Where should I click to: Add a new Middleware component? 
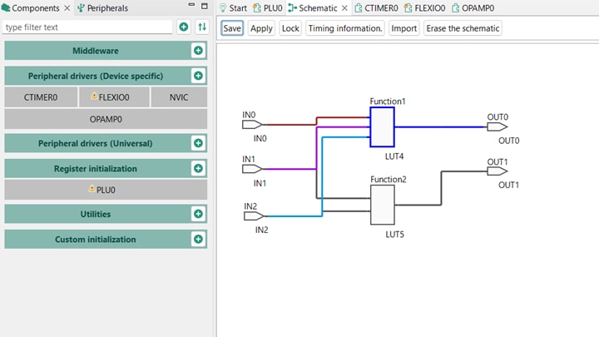click(x=198, y=51)
